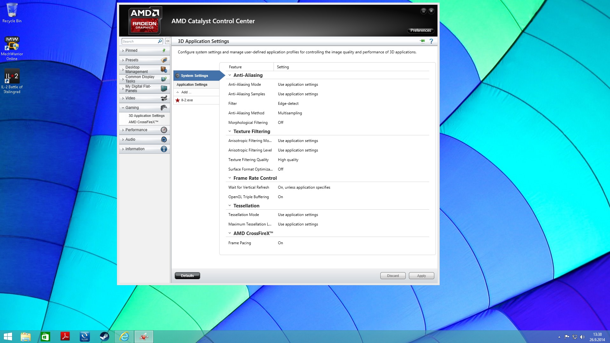This screenshot has height=343, width=610.
Task: Click the help question mark icon
Action: click(x=431, y=41)
